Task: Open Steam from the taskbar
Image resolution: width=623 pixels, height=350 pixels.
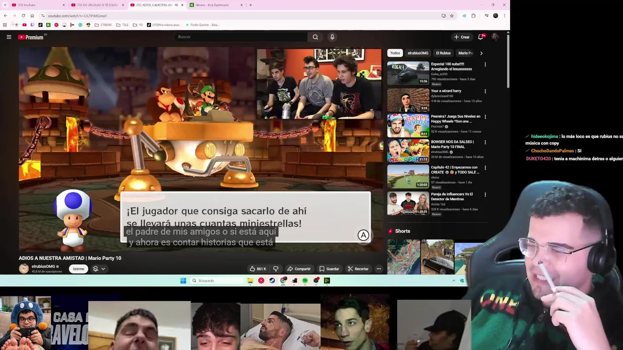Action: (x=272, y=280)
